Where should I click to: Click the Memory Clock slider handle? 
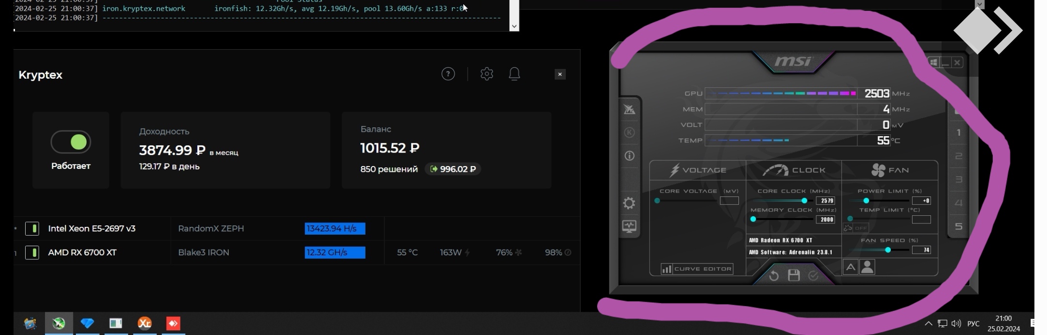tap(753, 219)
